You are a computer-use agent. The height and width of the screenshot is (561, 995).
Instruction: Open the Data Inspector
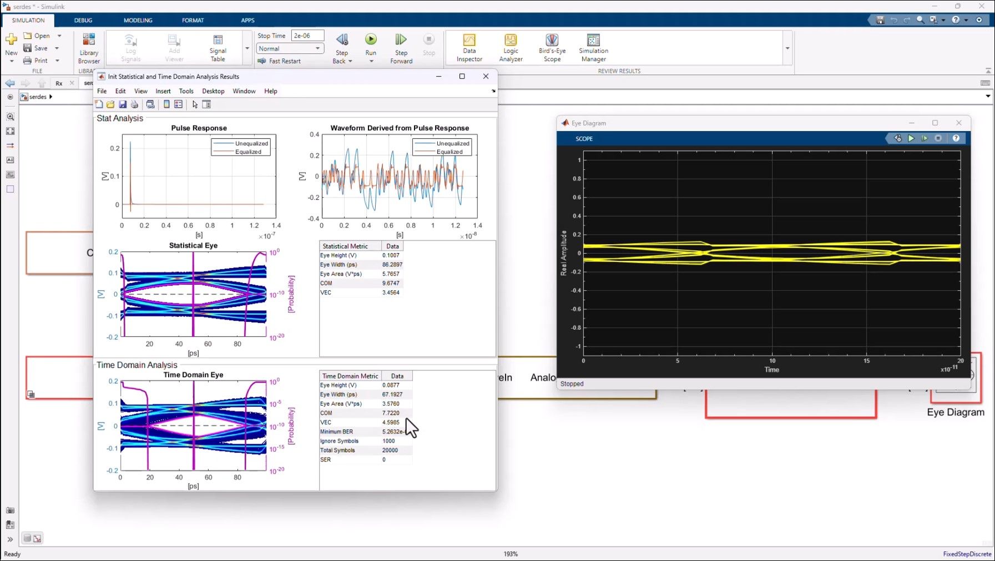[x=469, y=47]
